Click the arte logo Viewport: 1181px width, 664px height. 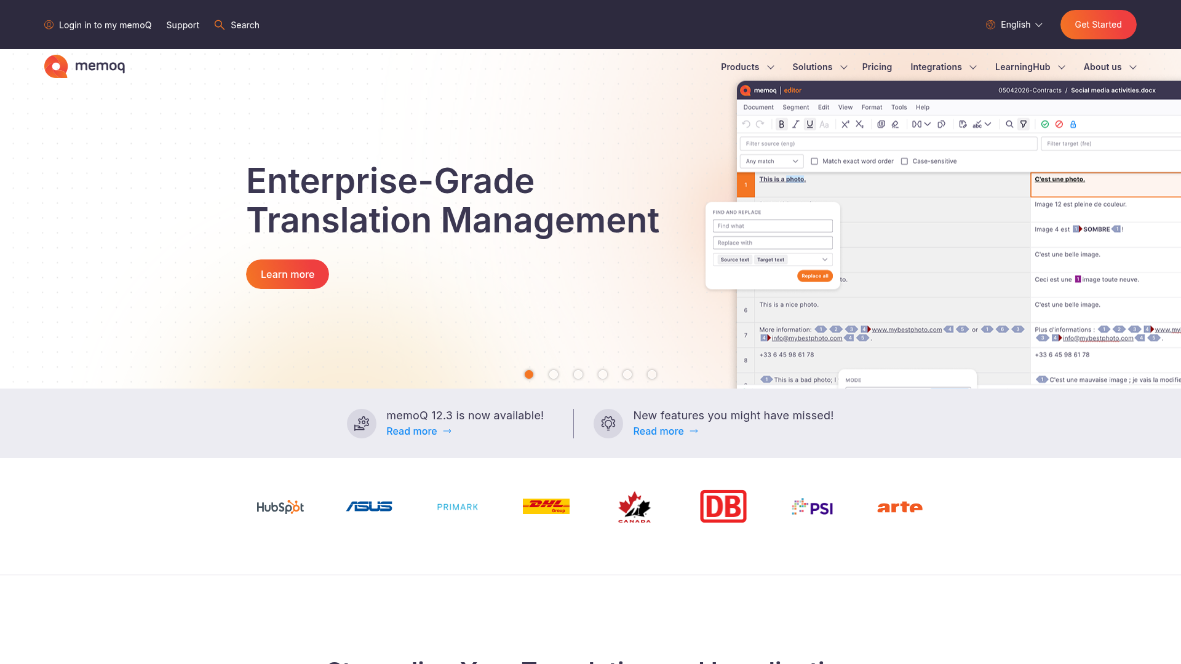[x=900, y=507]
